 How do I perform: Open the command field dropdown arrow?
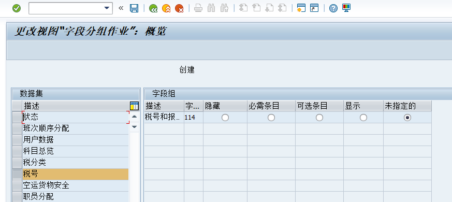click(x=107, y=8)
